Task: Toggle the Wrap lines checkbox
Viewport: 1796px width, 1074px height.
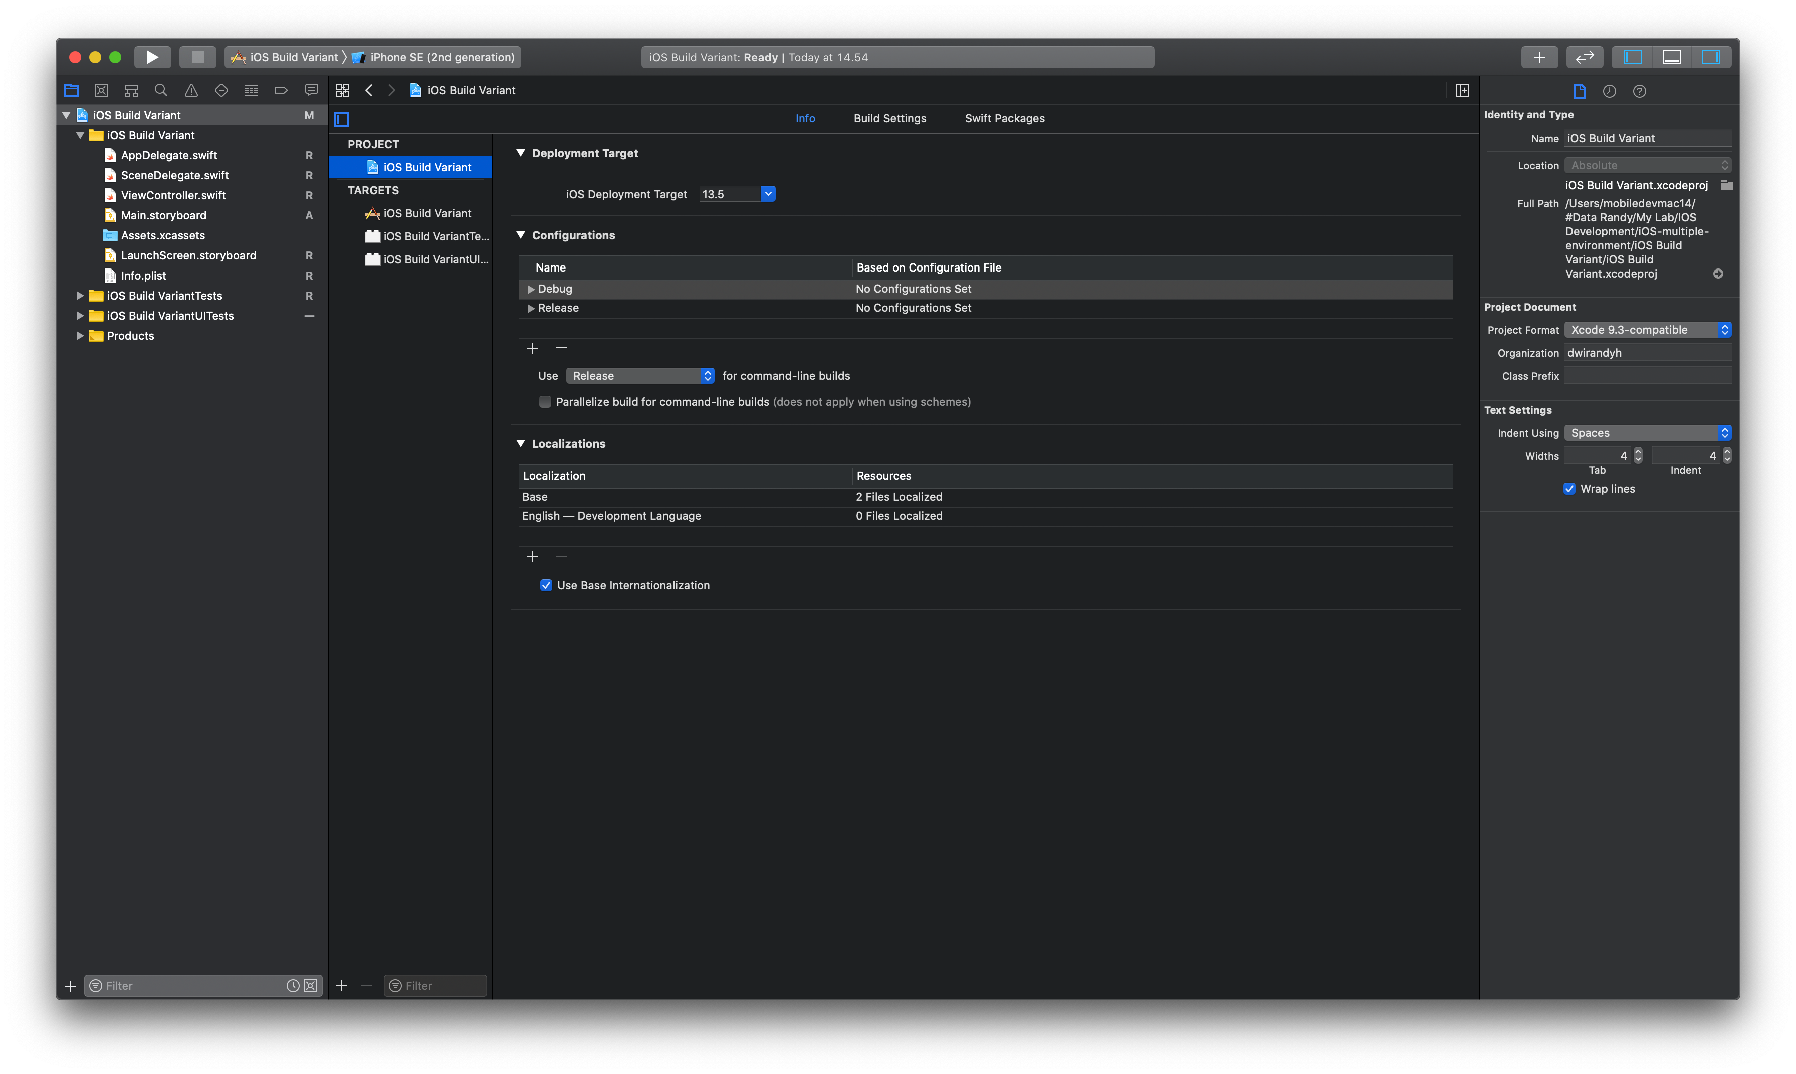Action: [1569, 489]
